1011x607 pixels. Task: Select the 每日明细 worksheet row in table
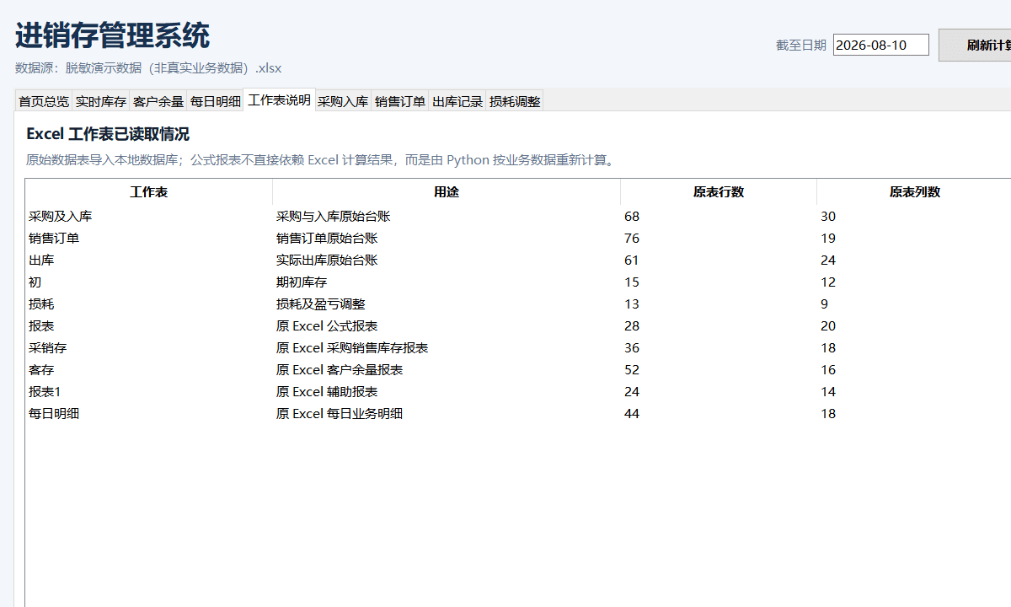coord(518,414)
